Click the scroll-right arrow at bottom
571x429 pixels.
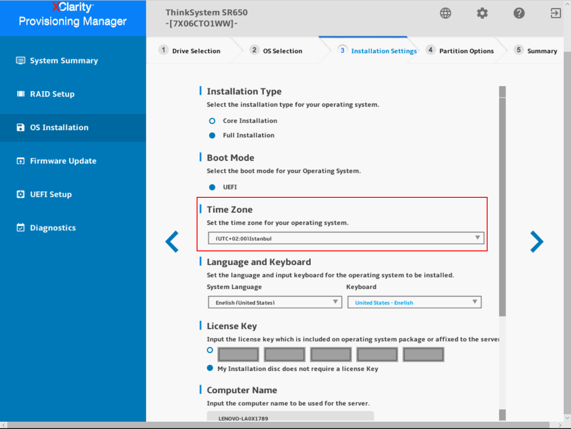[x=560, y=425]
